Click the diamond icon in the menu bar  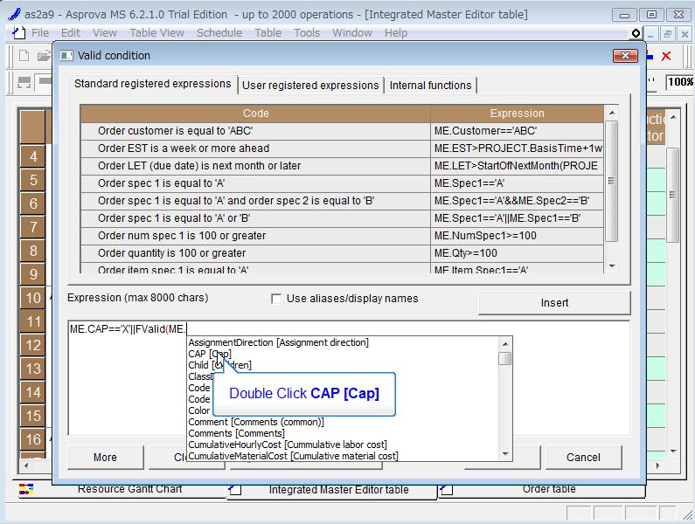click(x=636, y=33)
